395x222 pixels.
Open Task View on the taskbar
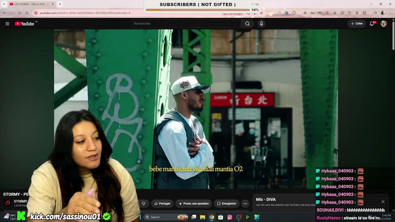click(194, 217)
